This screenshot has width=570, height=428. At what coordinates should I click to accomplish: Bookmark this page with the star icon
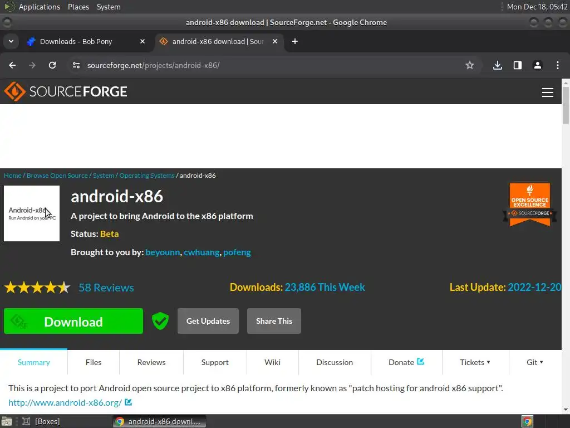(470, 65)
